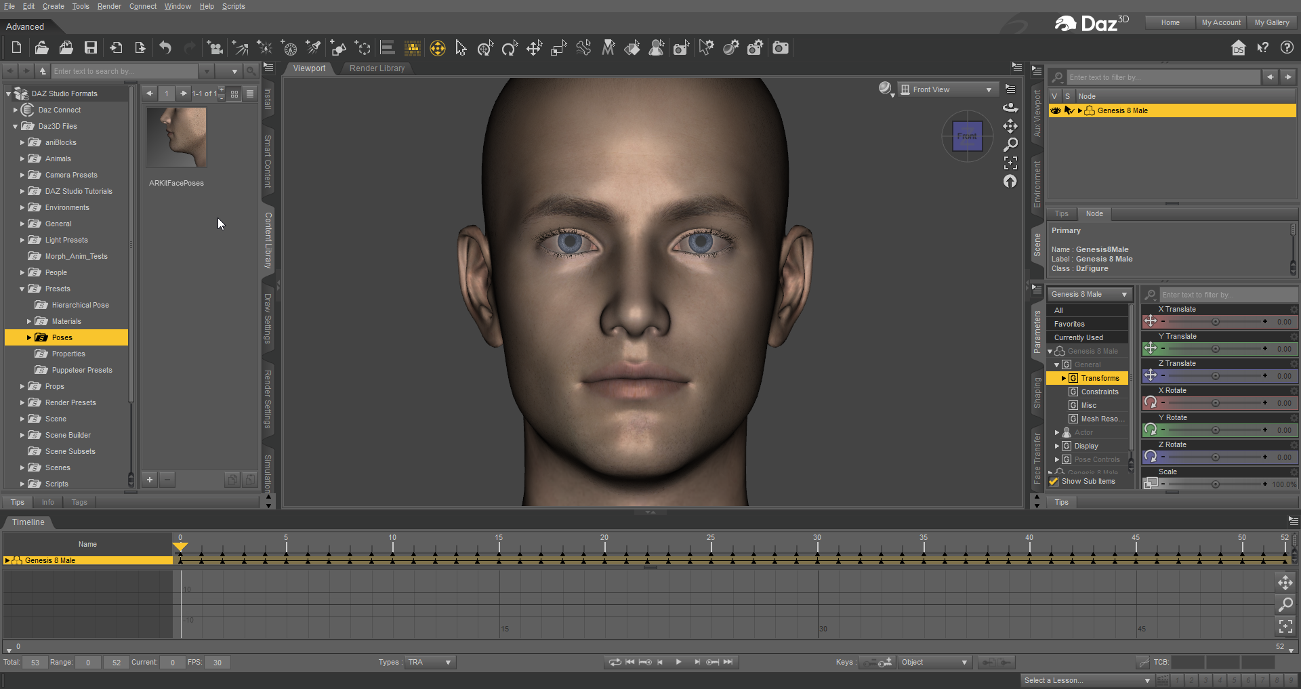Screen dimensions: 1301x689
Task: Click the X Translate slider
Action: pos(1216,322)
